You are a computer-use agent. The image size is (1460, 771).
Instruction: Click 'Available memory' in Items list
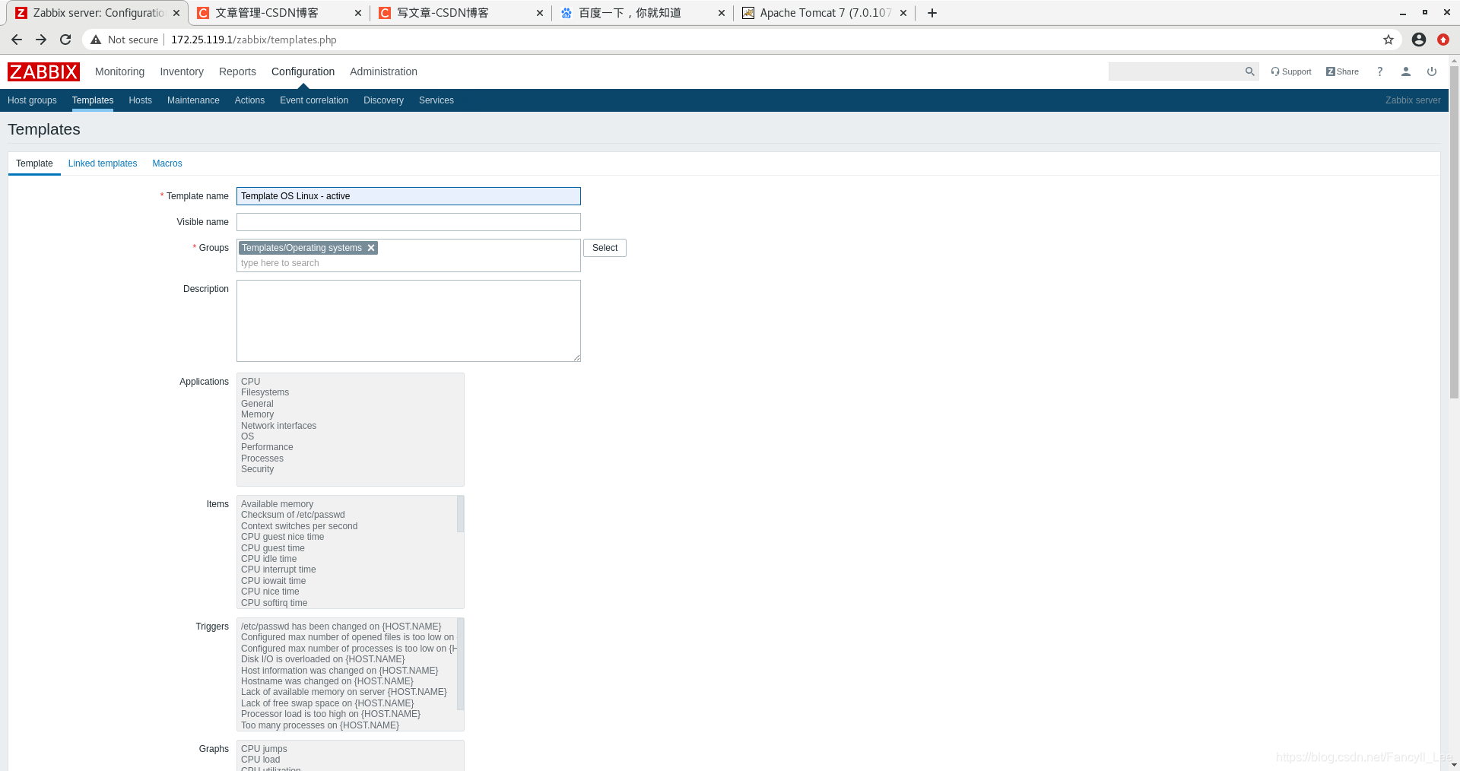coord(277,504)
